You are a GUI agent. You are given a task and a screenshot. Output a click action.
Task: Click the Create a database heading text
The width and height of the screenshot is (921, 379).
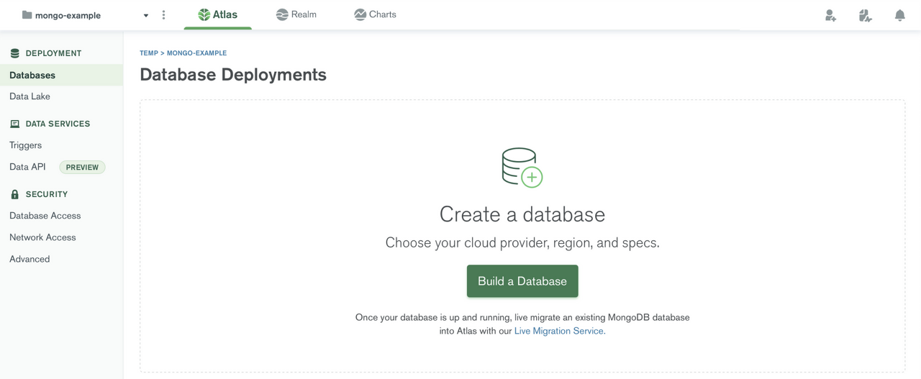[522, 214]
